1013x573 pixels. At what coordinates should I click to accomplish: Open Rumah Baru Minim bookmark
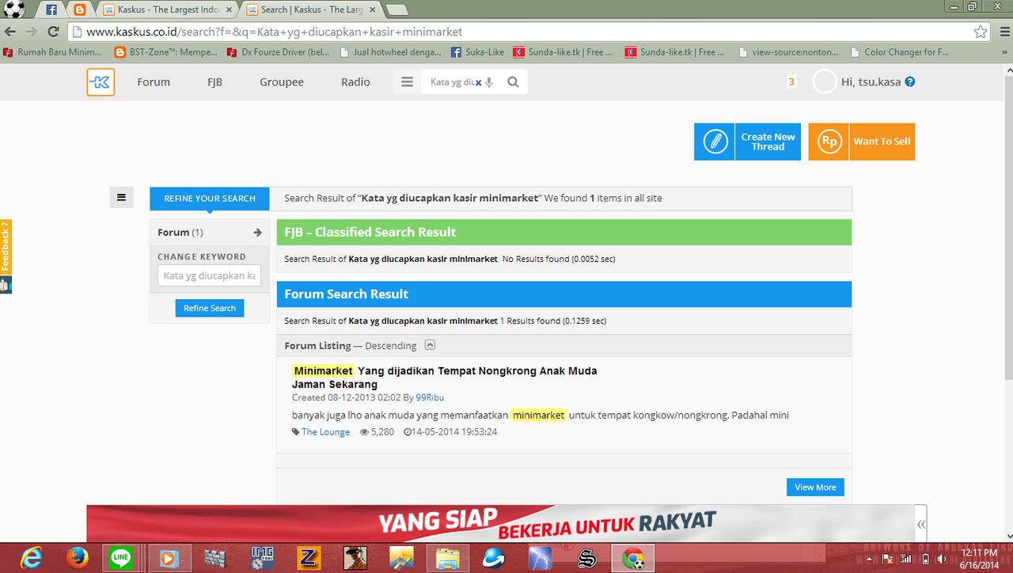(53, 52)
